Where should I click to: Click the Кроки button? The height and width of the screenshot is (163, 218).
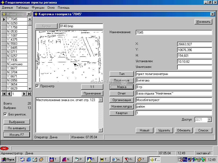pyautogui.click(x=46, y=26)
